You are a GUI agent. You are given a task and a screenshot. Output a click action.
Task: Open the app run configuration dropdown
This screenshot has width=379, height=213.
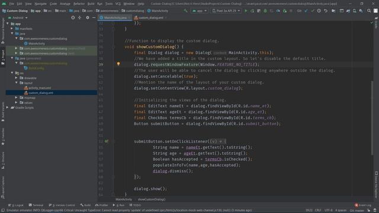point(200,11)
